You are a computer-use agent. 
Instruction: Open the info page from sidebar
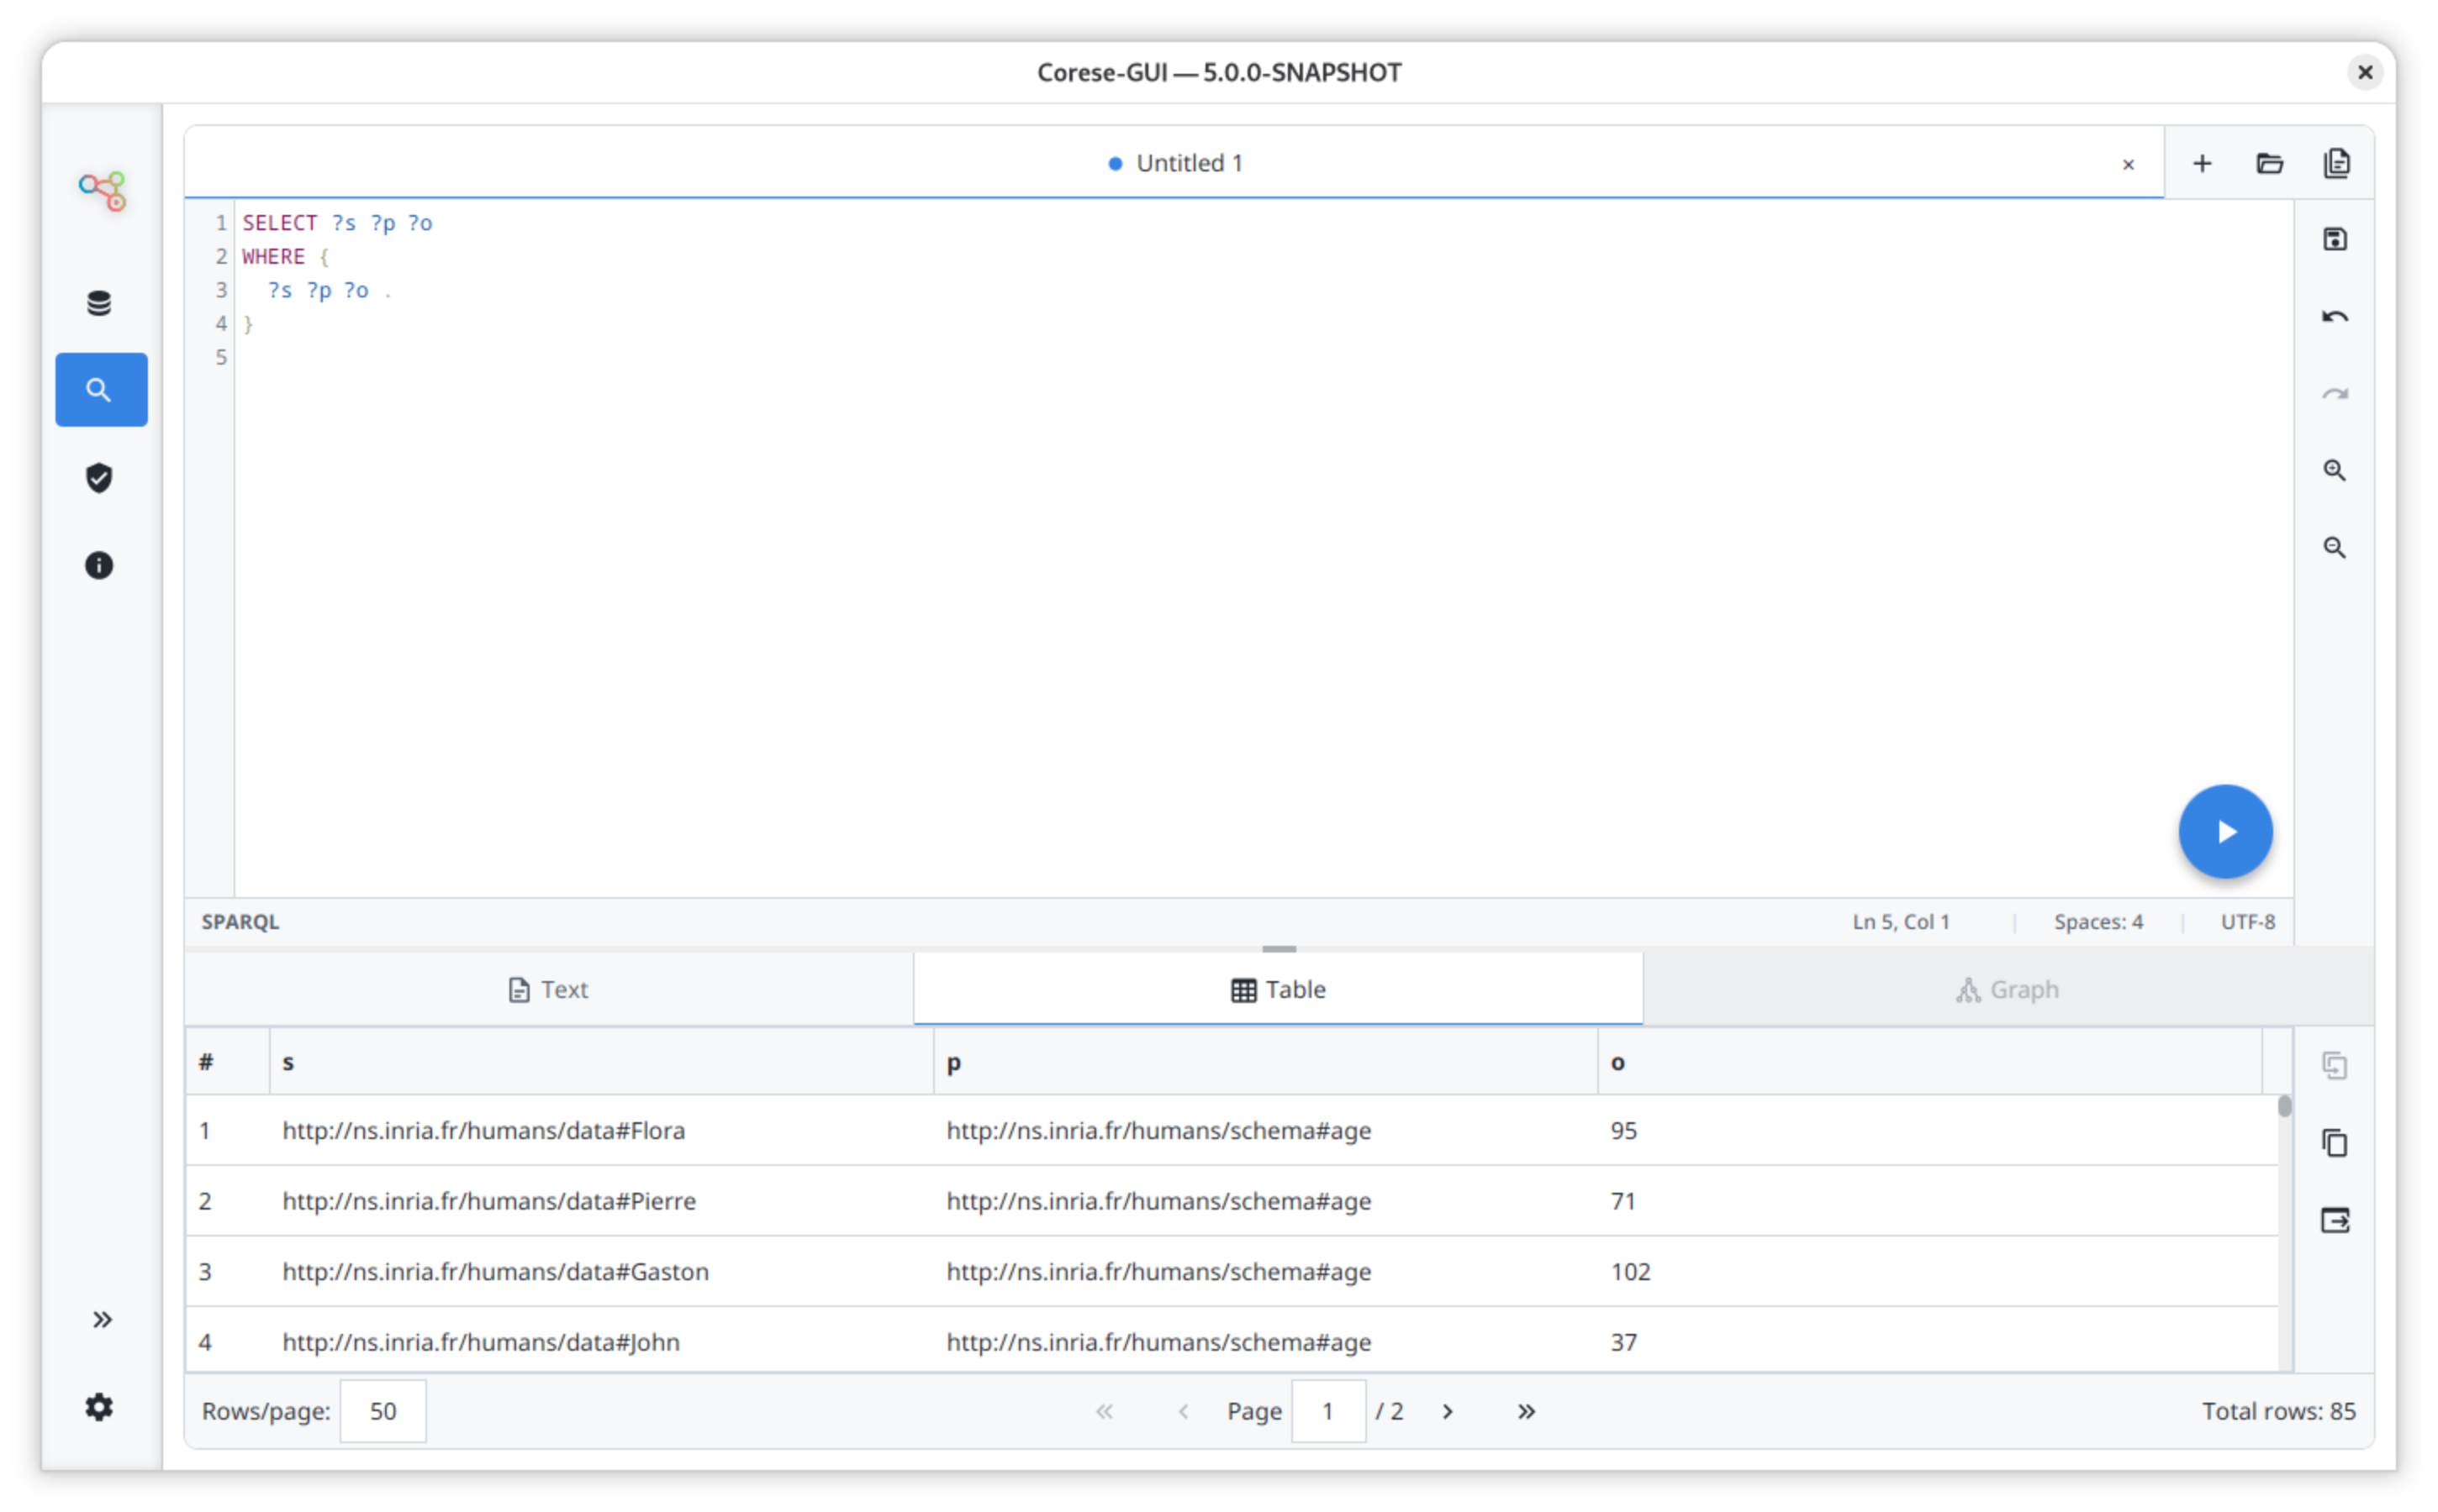[x=99, y=565]
